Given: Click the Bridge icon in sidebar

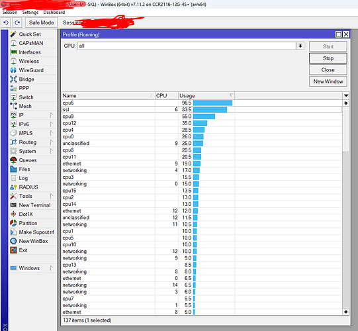Looking at the screenshot, I should 13,79.
